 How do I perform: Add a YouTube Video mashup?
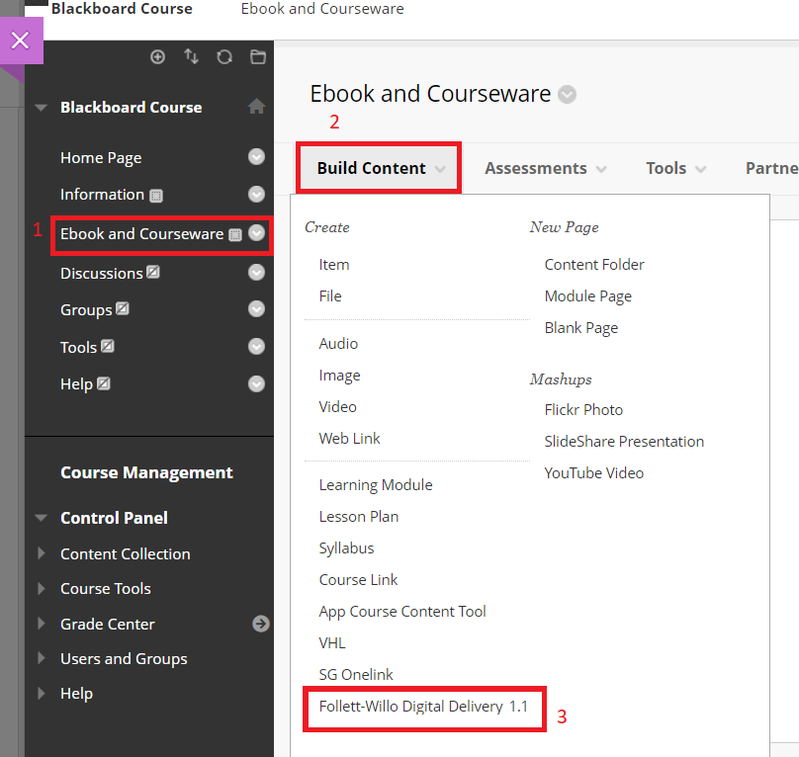(594, 473)
